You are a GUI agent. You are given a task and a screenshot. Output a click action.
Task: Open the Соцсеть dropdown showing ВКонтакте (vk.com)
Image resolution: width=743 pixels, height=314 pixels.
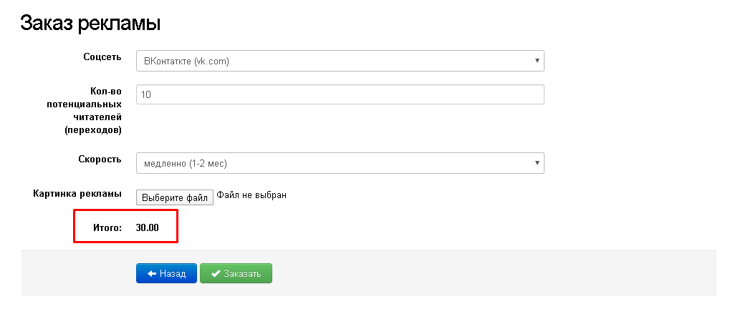(337, 62)
